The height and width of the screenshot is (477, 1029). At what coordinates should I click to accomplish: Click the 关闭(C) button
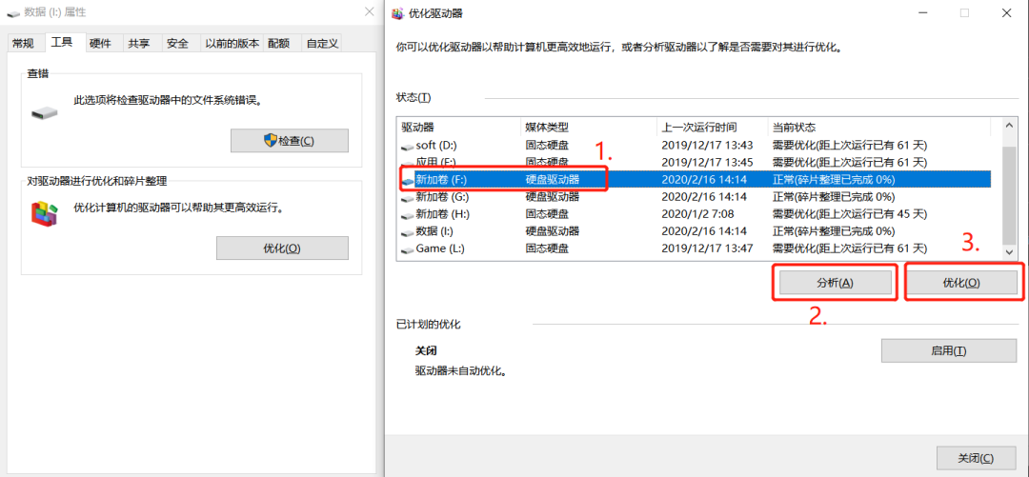976,457
